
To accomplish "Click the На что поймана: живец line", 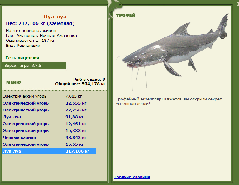I will (31, 30).
